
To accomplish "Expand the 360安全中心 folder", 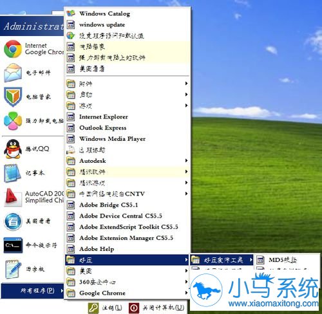I will (x=128, y=282).
